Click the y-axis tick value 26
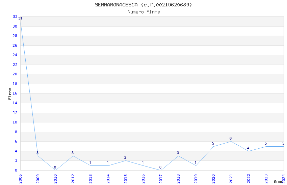This screenshot has height=185, width=287. coord(15,45)
